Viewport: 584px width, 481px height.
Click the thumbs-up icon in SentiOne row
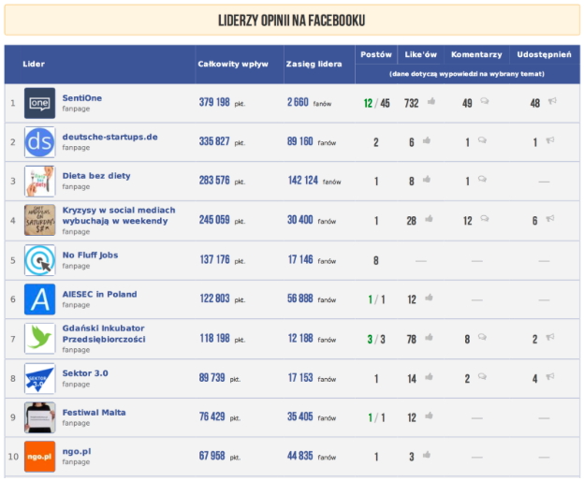coord(431,103)
